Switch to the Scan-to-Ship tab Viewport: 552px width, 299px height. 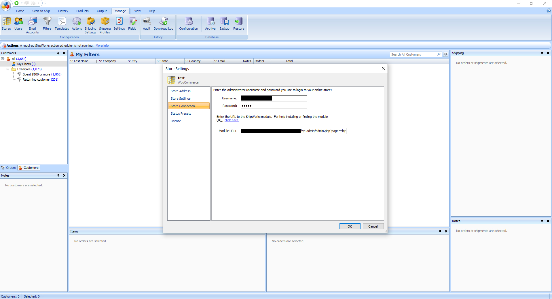pyautogui.click(x=41, y=11)
